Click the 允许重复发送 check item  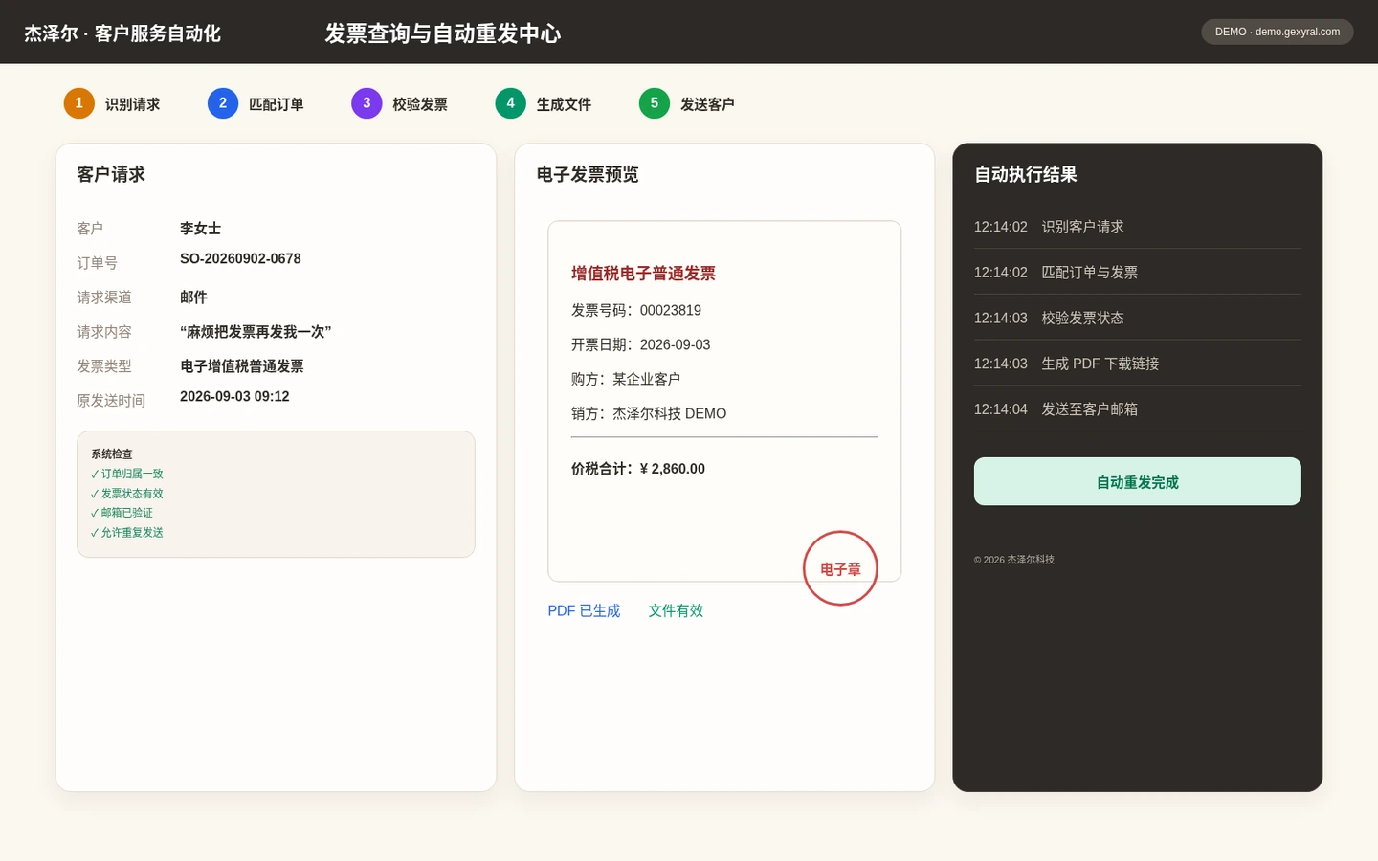[x=127, y=533]
